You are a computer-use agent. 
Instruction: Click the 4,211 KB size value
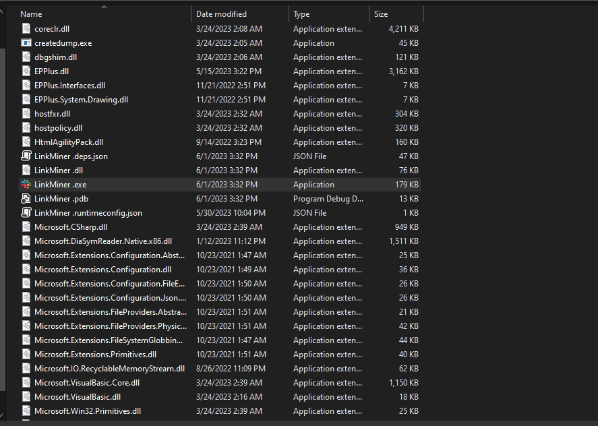[x=403, y=28]
